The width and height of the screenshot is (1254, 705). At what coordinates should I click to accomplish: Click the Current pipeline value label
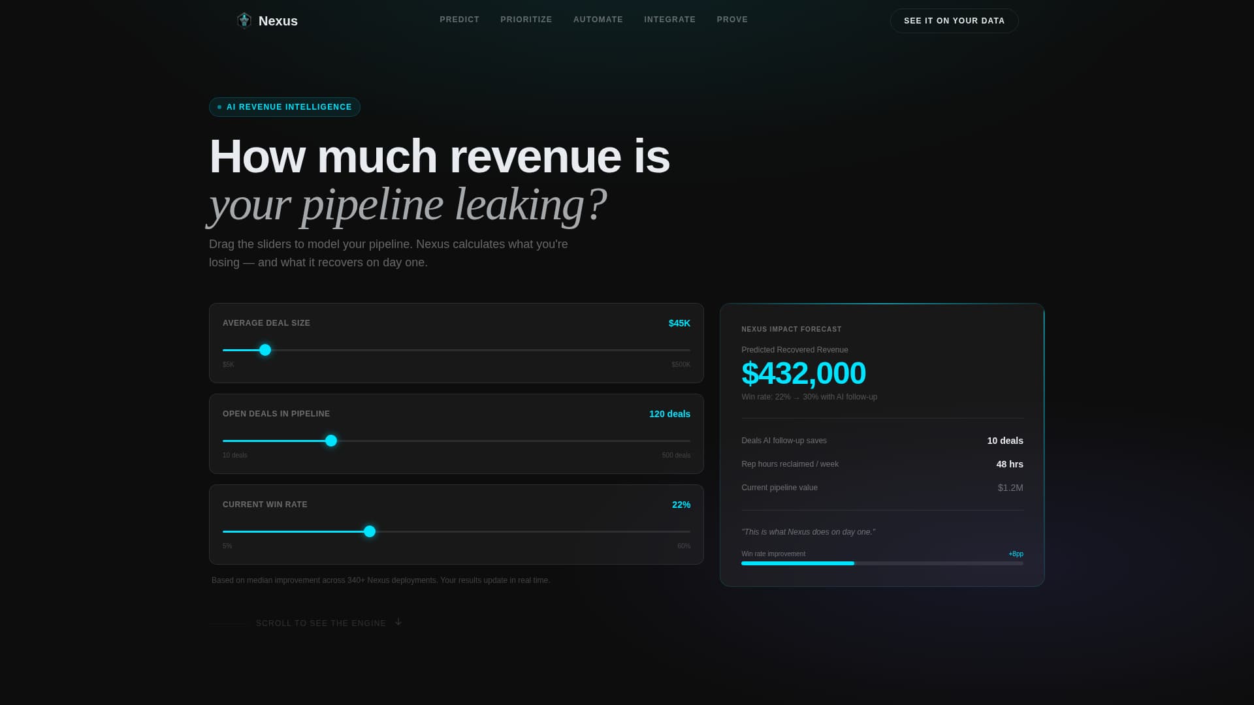[779, 488]
